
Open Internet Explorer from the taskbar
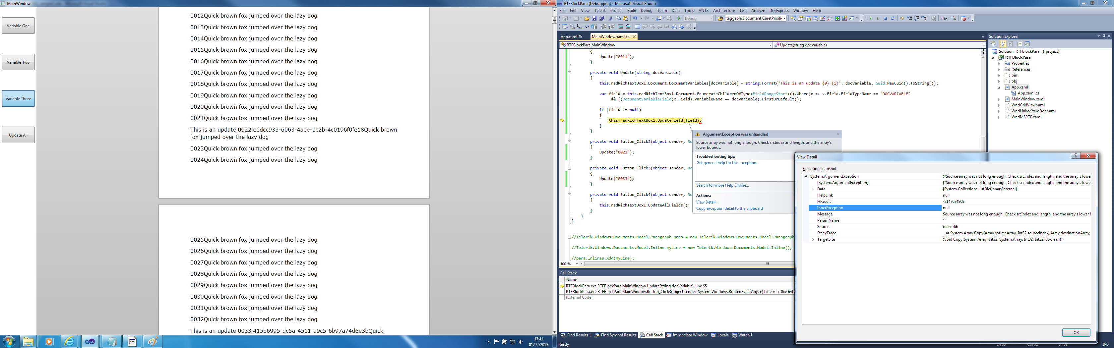69,341
